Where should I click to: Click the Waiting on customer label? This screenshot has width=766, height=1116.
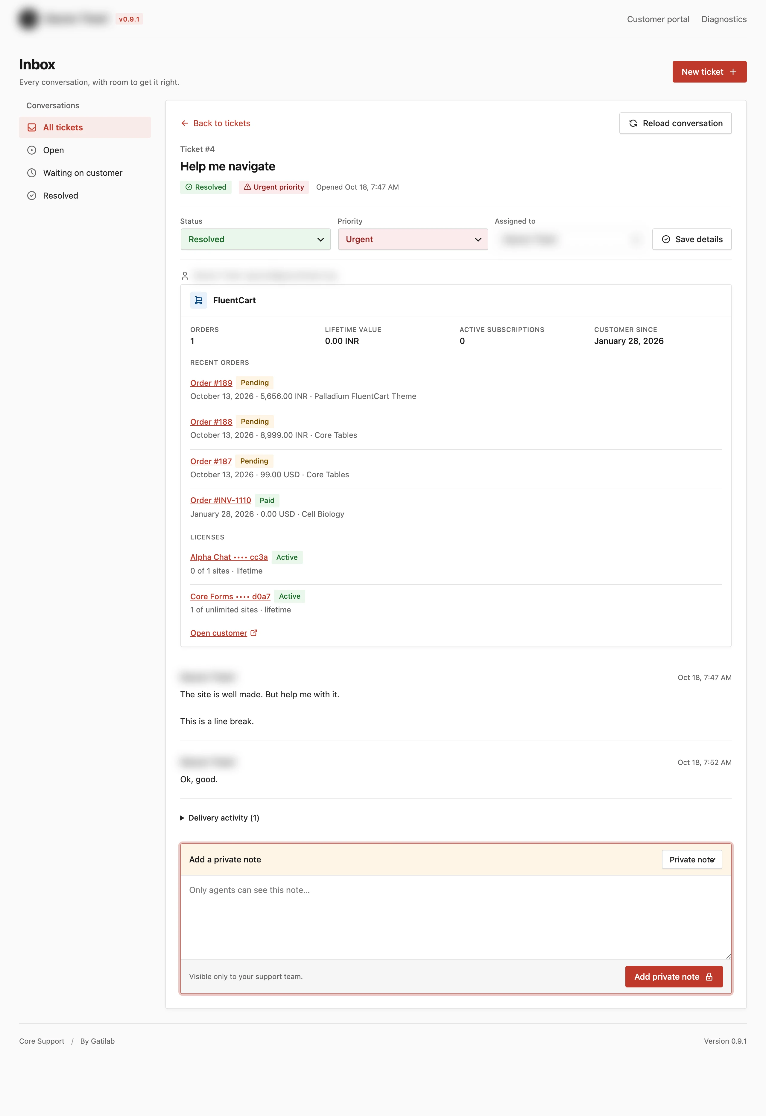click(x=83, y=173)
